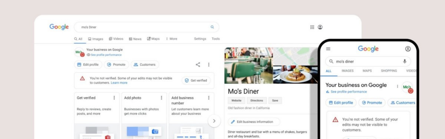Click the desktop search input field
The height and width of the screenshot is (139, 445).
(144, 27)
